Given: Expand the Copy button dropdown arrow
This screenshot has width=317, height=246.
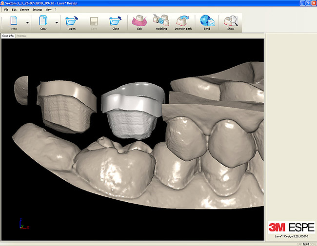Looking at the screenshot, I should (57, 22).
